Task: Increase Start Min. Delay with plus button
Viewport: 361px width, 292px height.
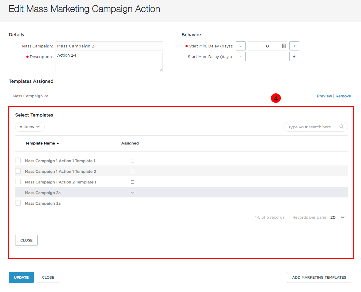Action: click(x=294, y=46)
